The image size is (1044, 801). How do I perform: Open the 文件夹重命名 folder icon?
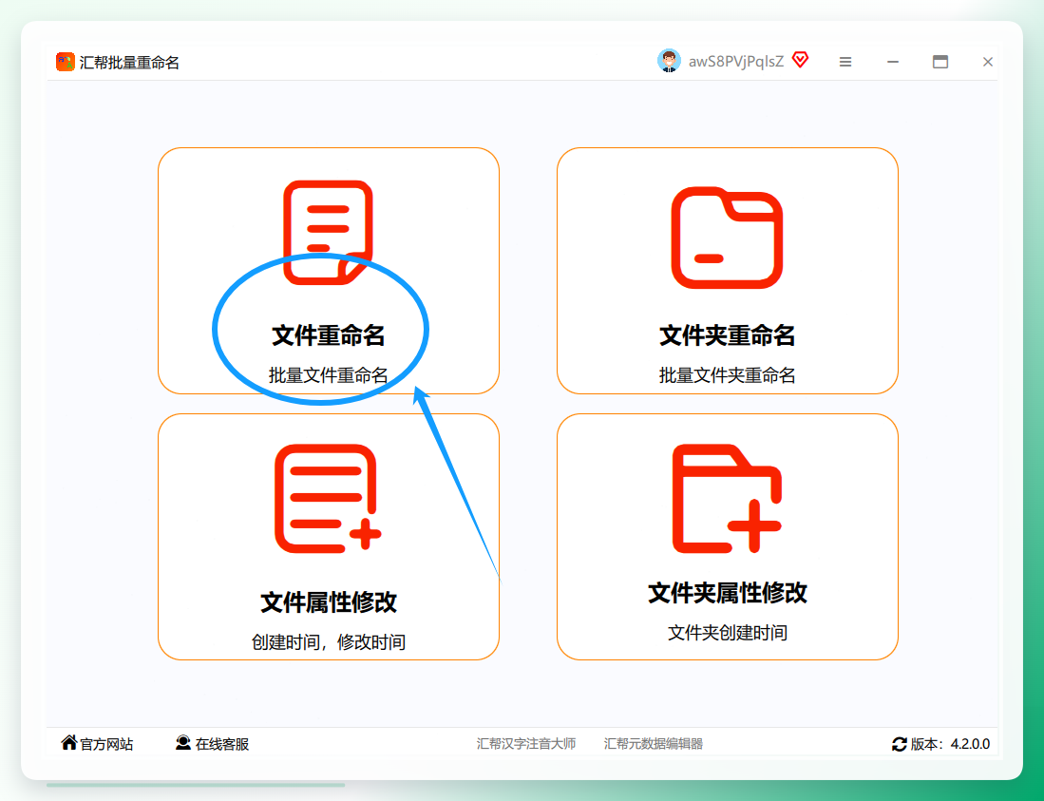coord(727,238)
